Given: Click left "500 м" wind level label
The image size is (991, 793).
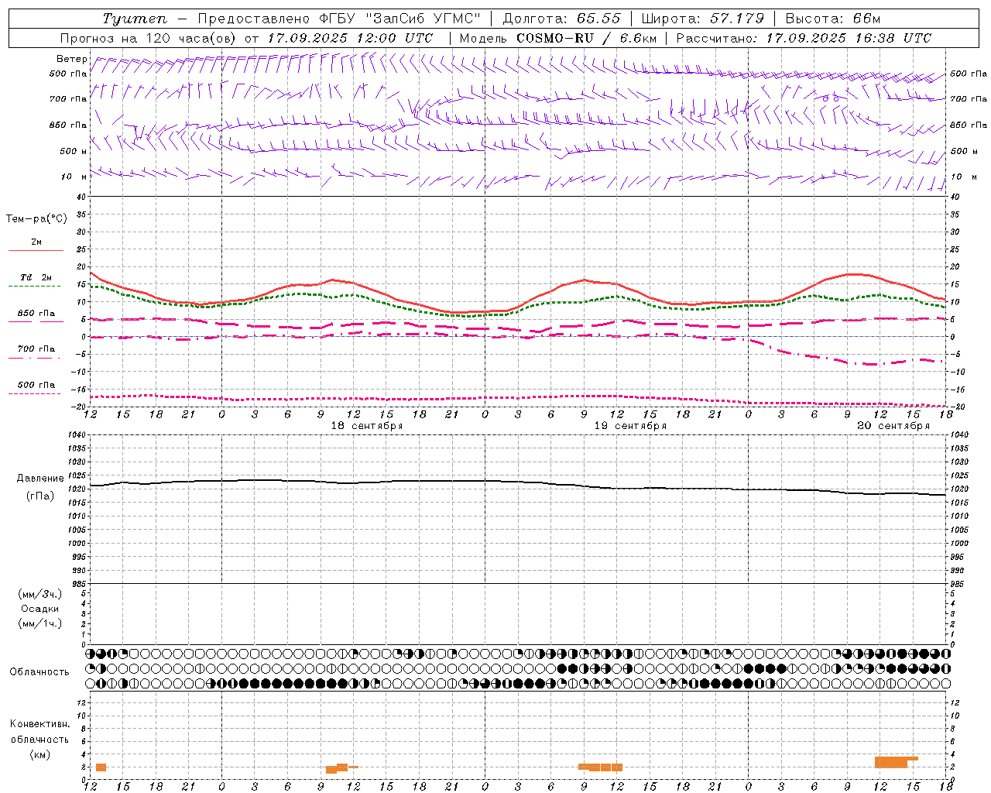Looking at the screenshot, I should (x=74, y=151).
